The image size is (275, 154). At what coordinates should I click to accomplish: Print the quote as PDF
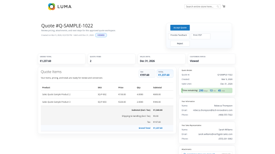click(201, 36)
